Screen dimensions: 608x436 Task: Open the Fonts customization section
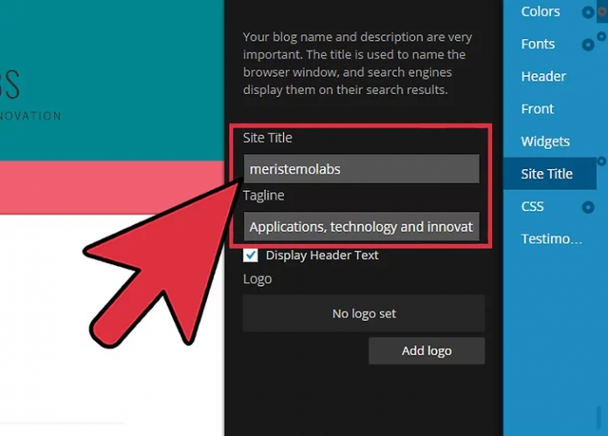coord(537,44)
